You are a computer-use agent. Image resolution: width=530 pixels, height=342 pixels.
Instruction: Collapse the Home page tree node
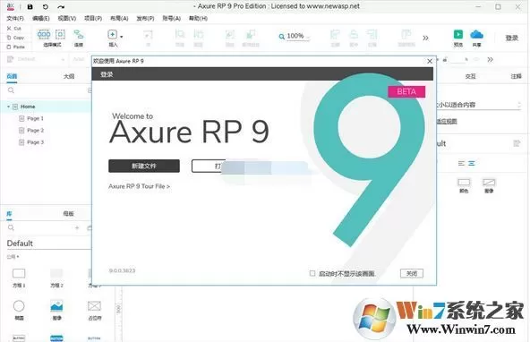click(x=8, y=107)
